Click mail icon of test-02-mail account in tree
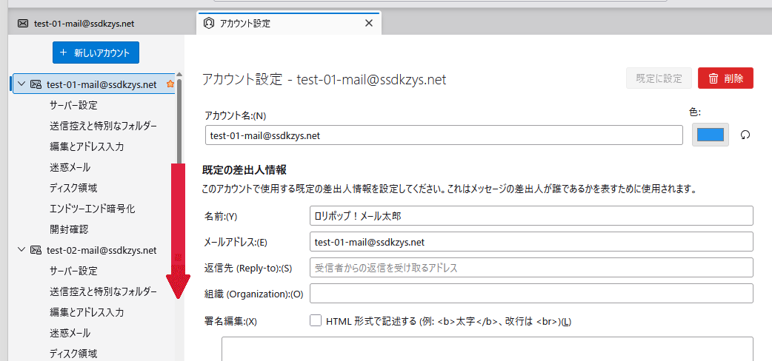772x361 pixels. (36, 250)
